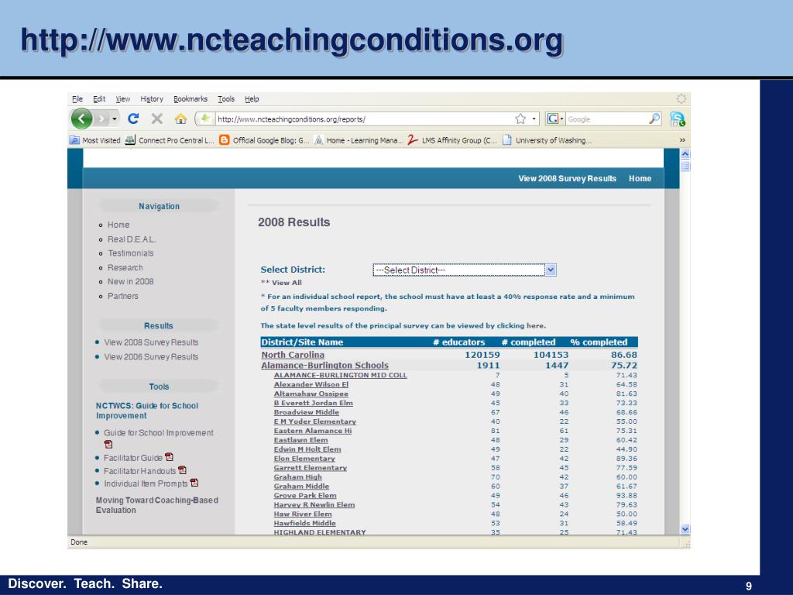Open the Bookmarks menu

click(x=191, y=98)
